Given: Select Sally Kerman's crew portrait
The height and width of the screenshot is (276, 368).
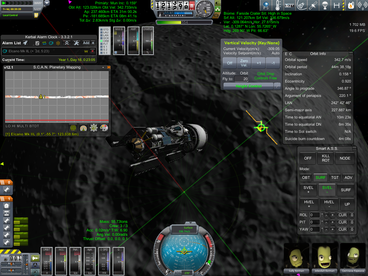Looking at the screenshot, I should [296, 258].
